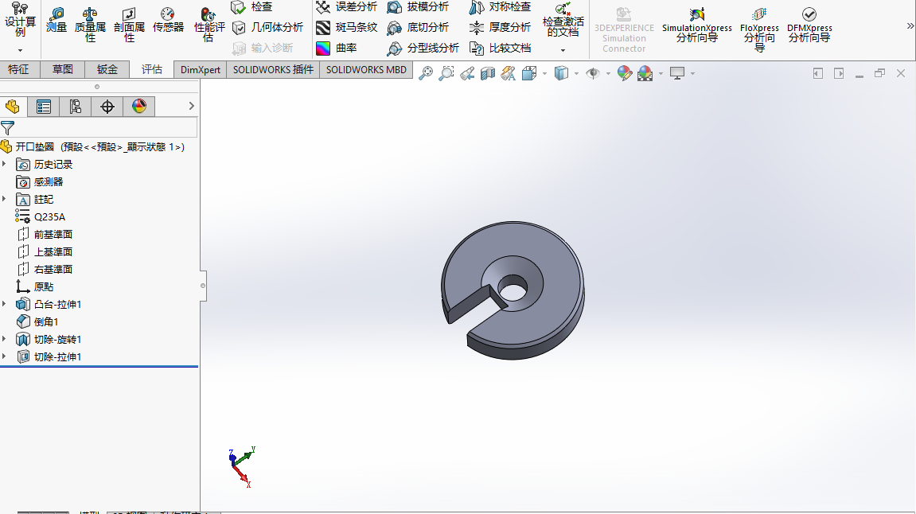Open Hide/Show Items dropdown
The width and height of the screenshot is (916, 514).
point(608,73)
